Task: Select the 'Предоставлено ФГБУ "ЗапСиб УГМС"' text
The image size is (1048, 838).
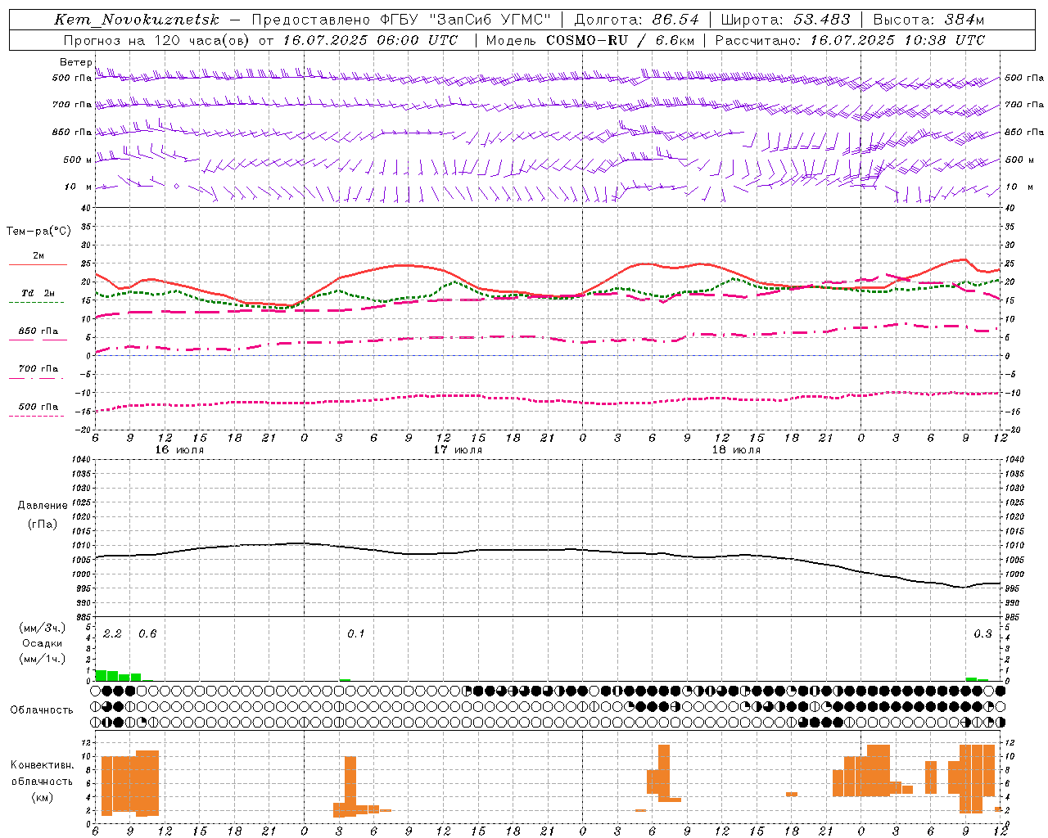Action: coord(401,20)
